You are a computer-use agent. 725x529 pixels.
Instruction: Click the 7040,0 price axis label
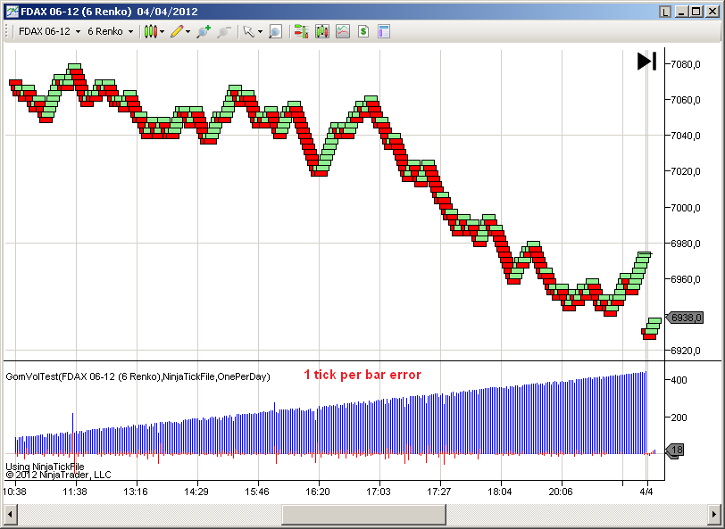[x=685, y=136]
